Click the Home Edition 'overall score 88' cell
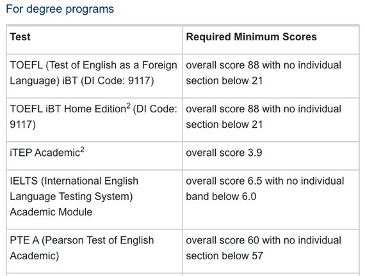 point(271,120)
